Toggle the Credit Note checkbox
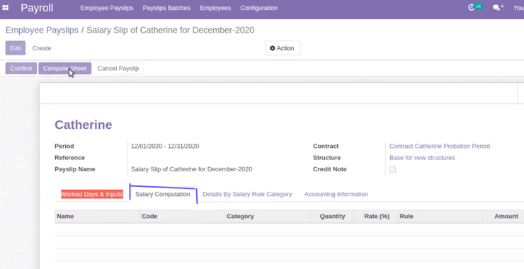 (393, 169)
